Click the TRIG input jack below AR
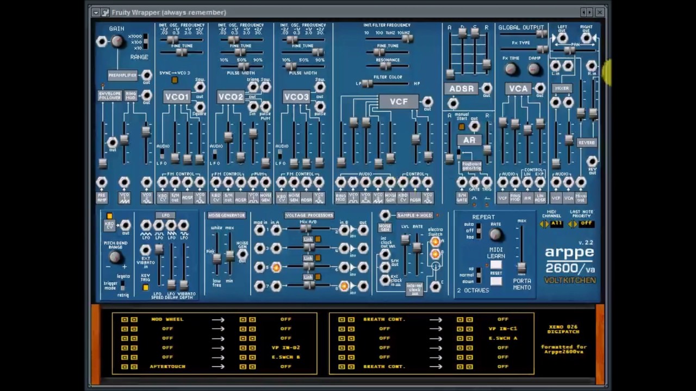696x391 pixels. point(487,182)
